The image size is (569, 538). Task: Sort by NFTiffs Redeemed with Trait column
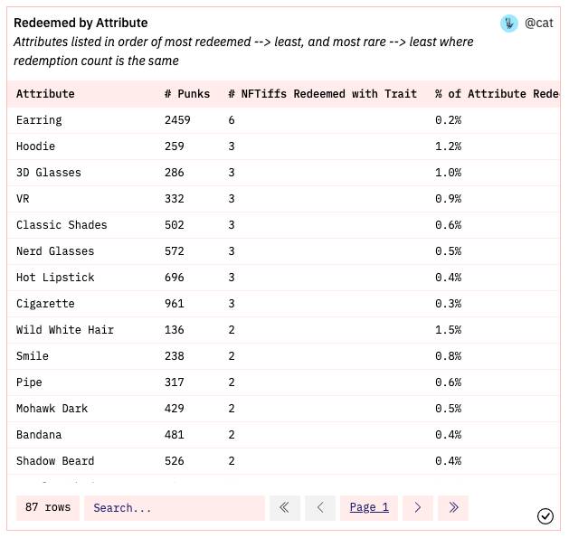(x=323, y=93)
